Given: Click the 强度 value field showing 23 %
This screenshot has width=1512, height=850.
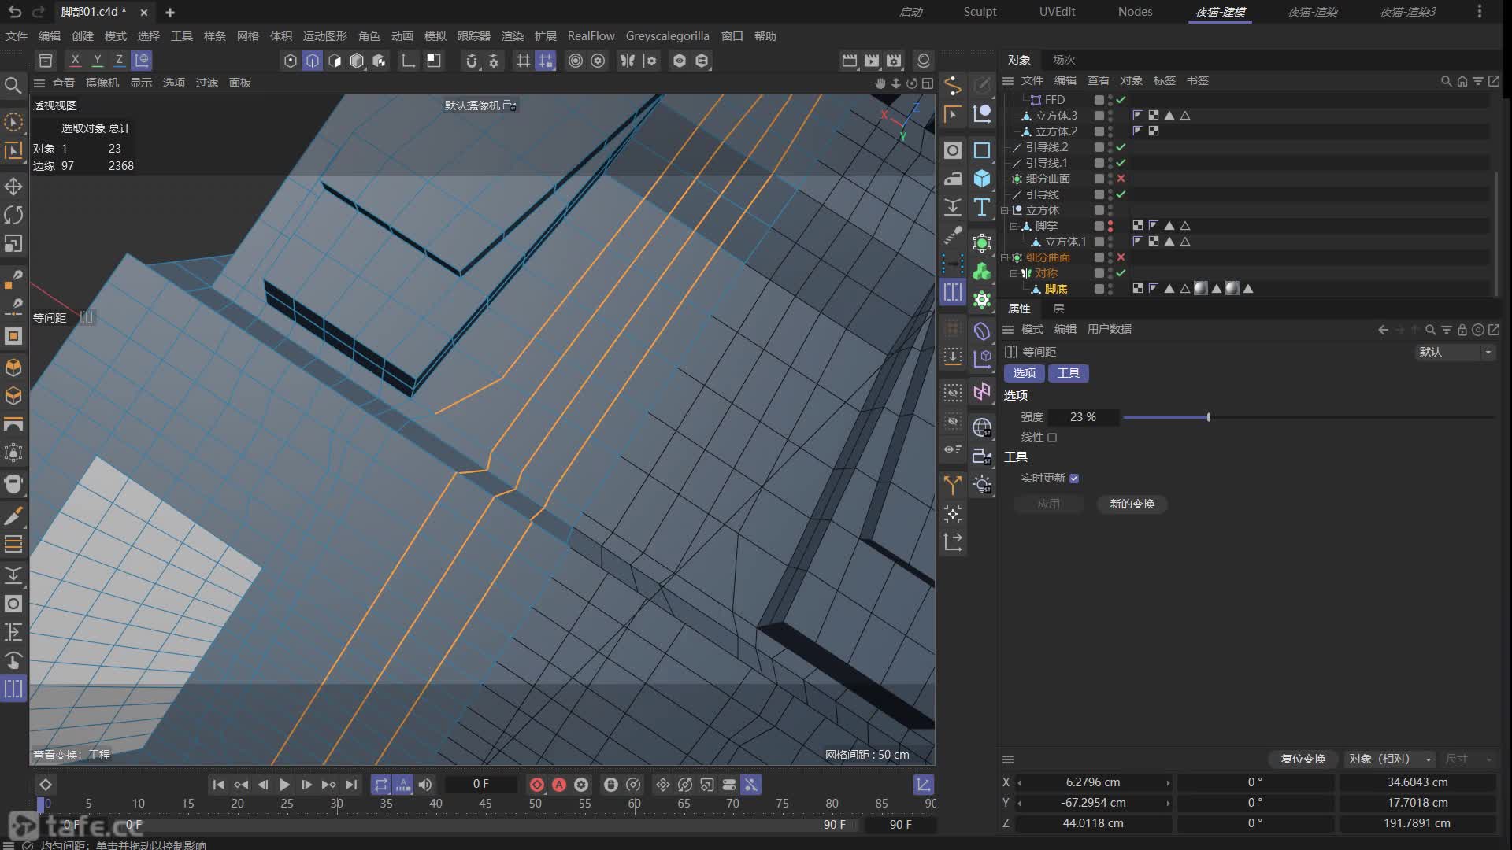Looking at the screenshot, I should click(1085, 417).
